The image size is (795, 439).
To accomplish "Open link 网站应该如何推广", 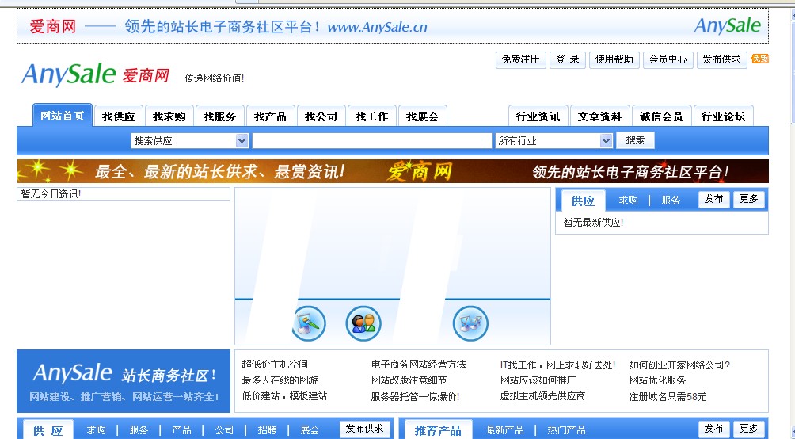I will [x=538, y=380].
